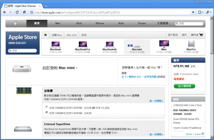
Task: Open 帳戶 link
Action: point(184,35)
